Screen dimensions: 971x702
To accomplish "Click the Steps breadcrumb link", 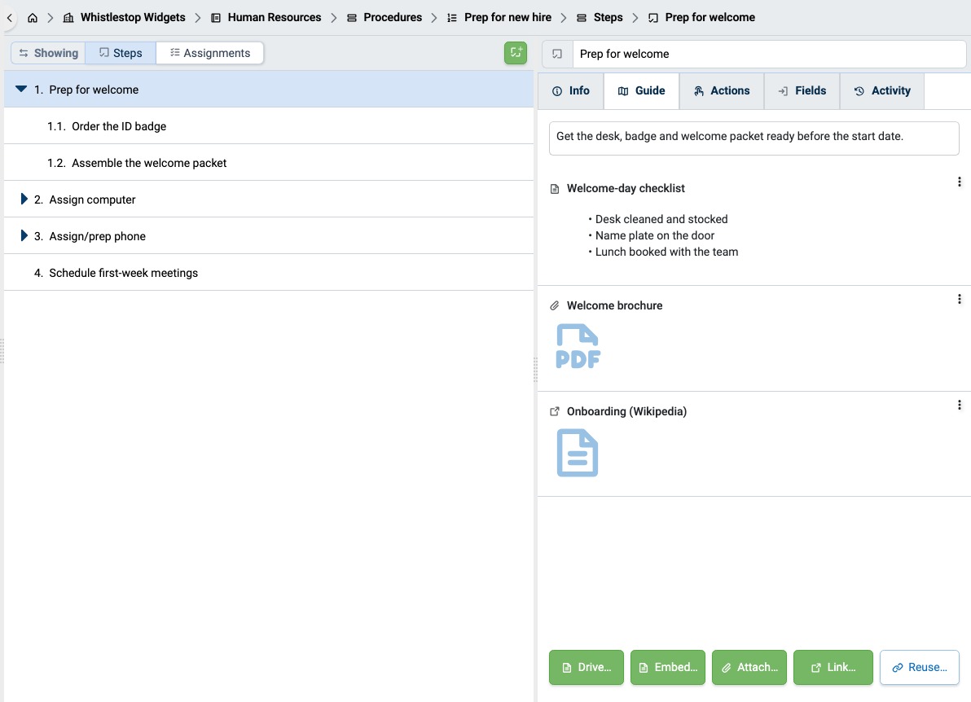I will 600,18.
